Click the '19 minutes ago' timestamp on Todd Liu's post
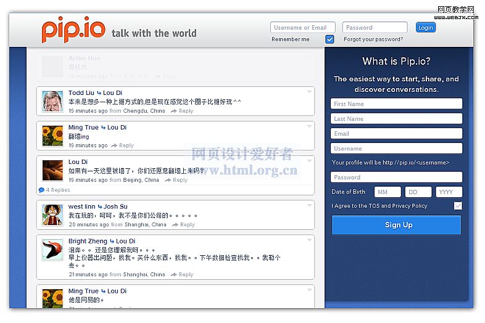Image resolution: width=485 pixels, height=323 pixels. click(x=88, y=111)
